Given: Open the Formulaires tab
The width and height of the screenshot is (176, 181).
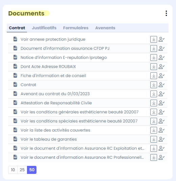Looking at the screenshot, I should coord(76,28).
